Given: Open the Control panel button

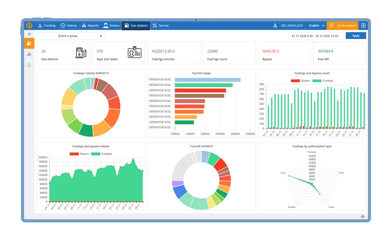Looking at the screenshot, I should pos(342,25).
